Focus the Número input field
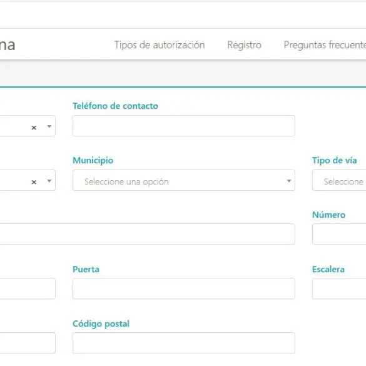Image resolution: width=366 pixels, height=366 pixels. click(339, 234)
